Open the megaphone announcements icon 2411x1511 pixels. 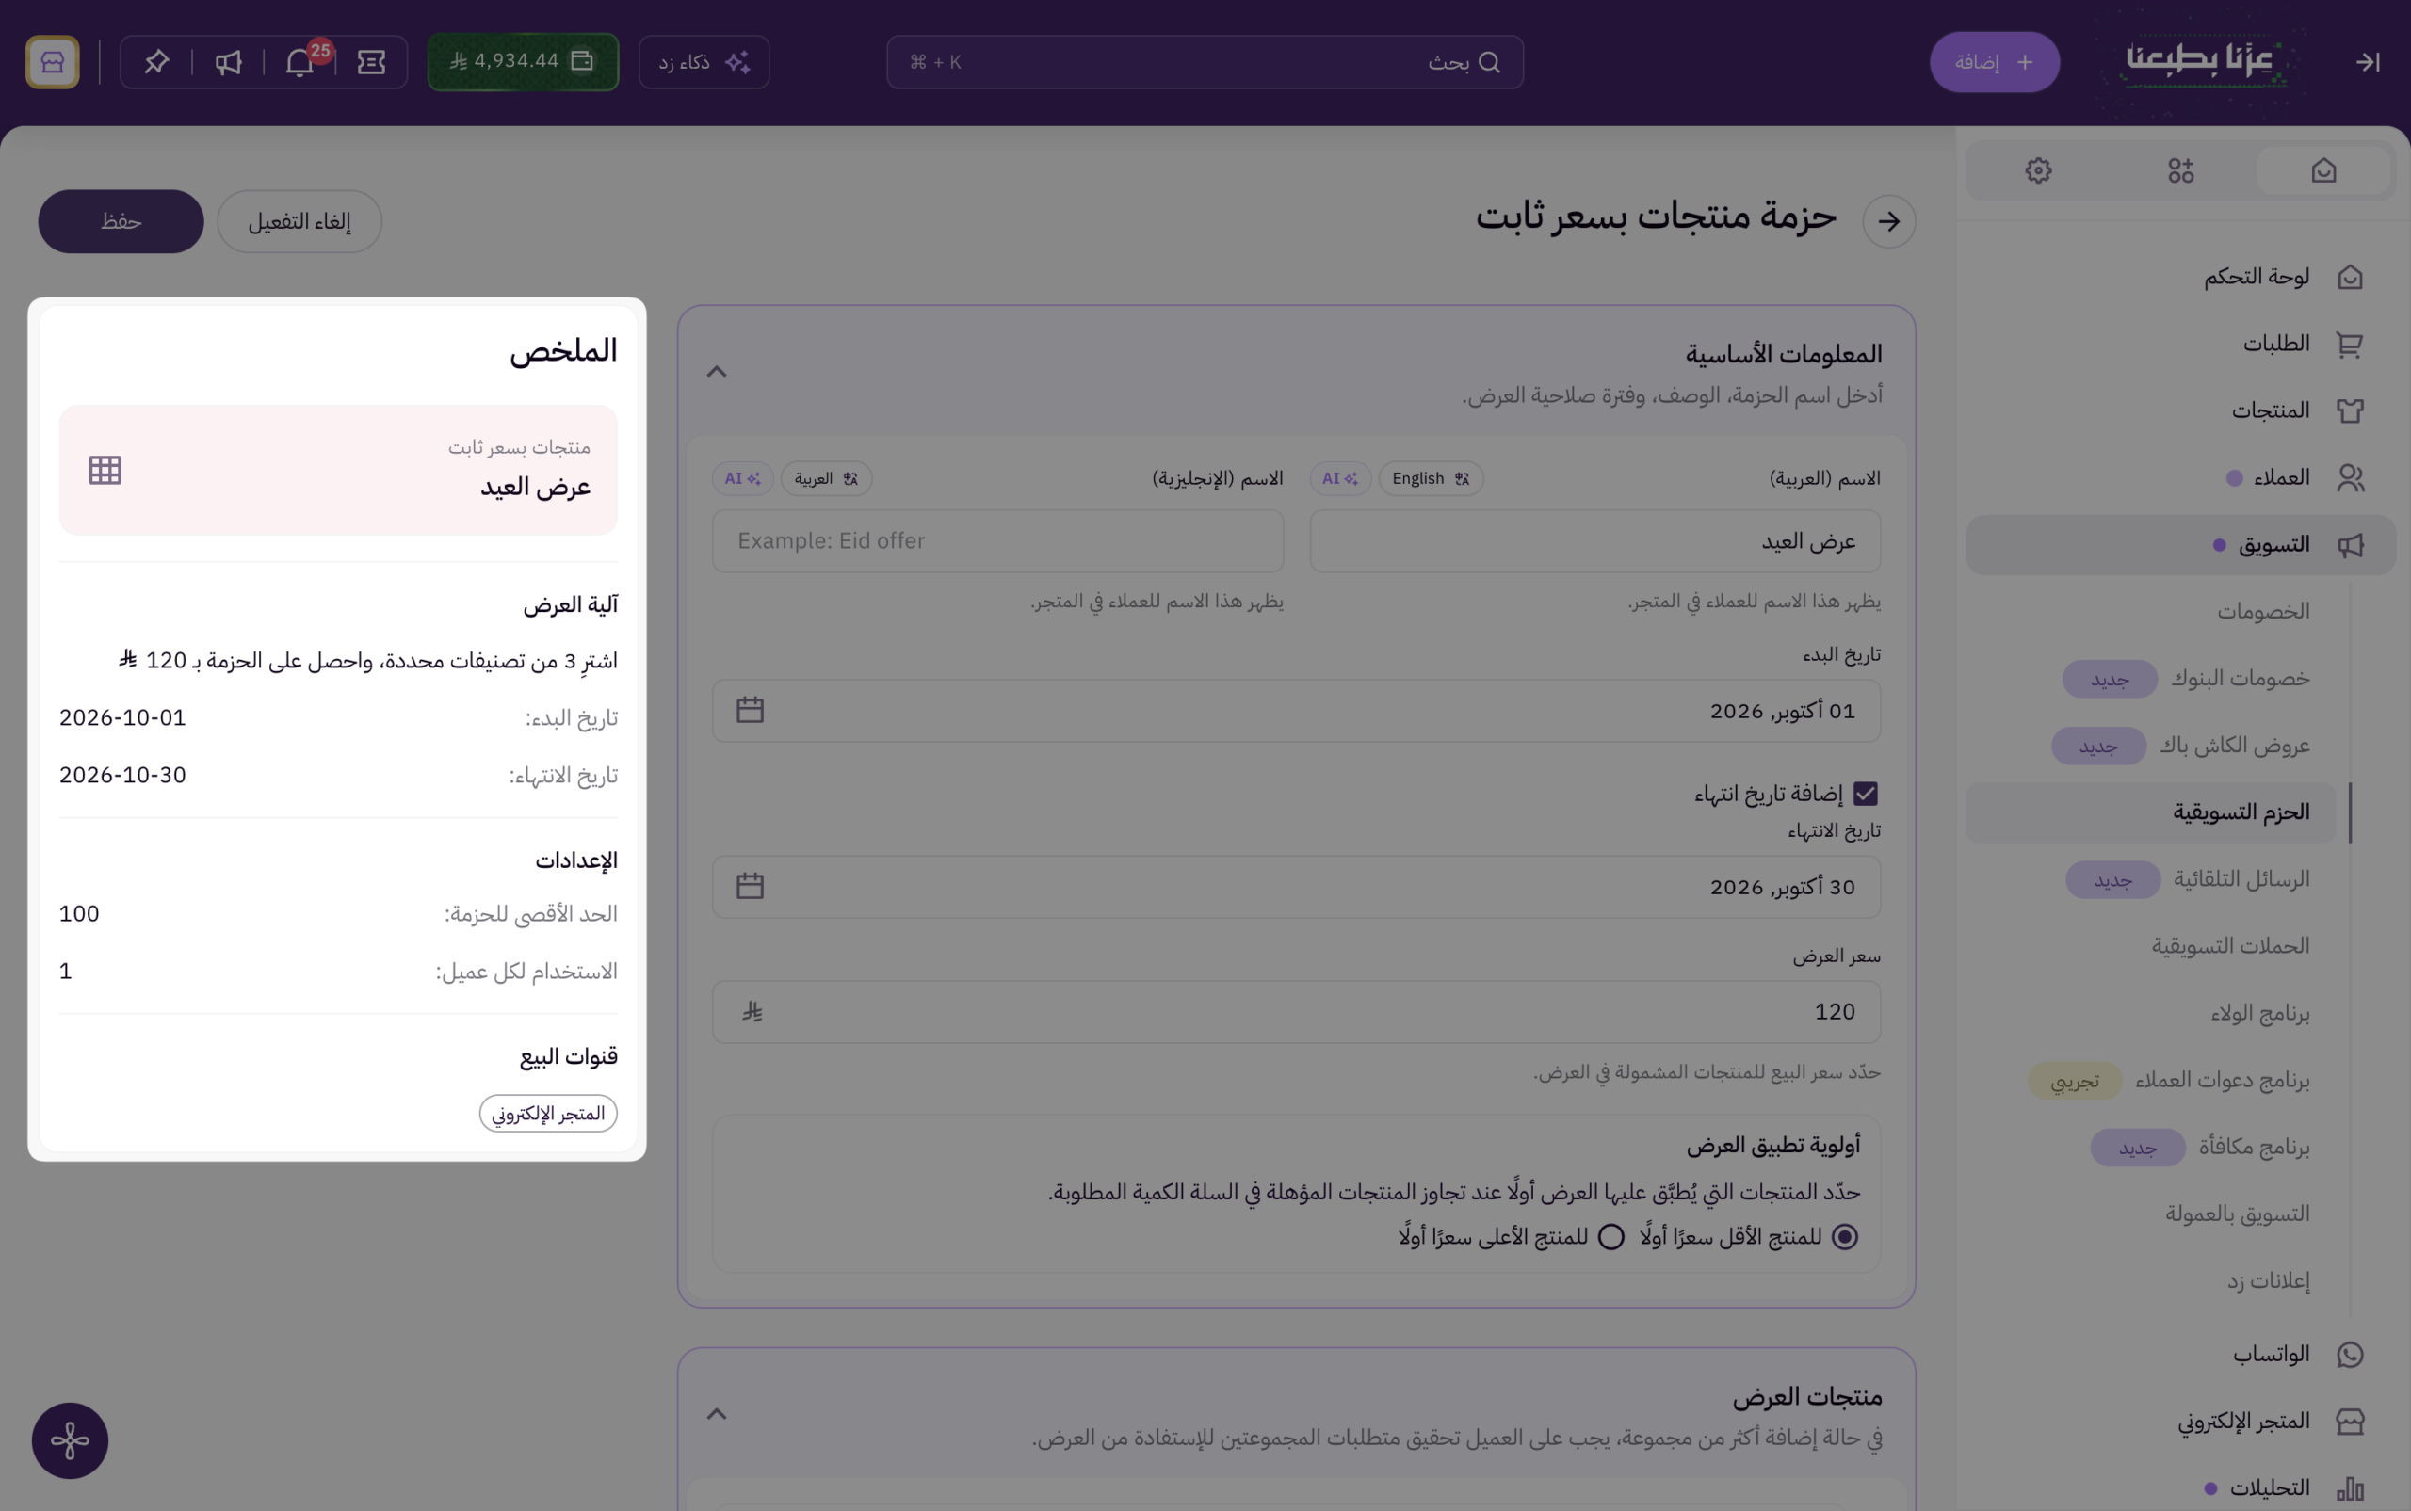click(x=228, y=62)
